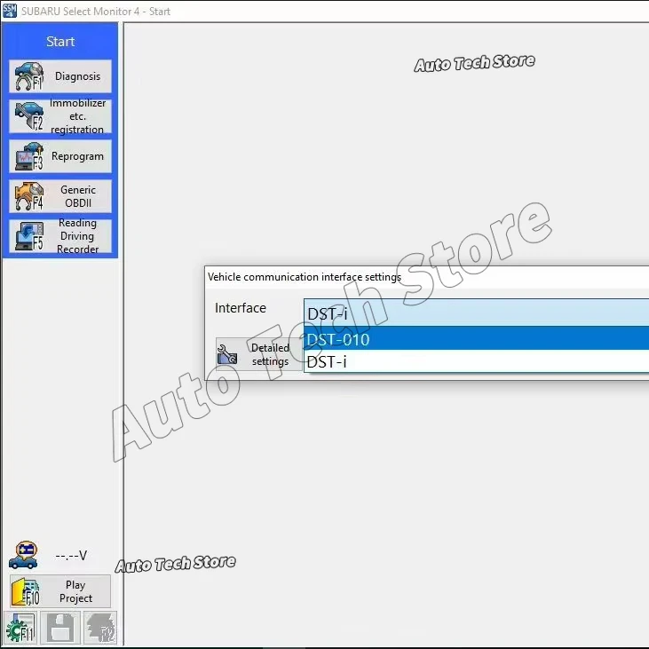Viewport: 649px width, 649px height.
Task: Select DST-010 in the interface list
Action: click(x=477, y=339)
